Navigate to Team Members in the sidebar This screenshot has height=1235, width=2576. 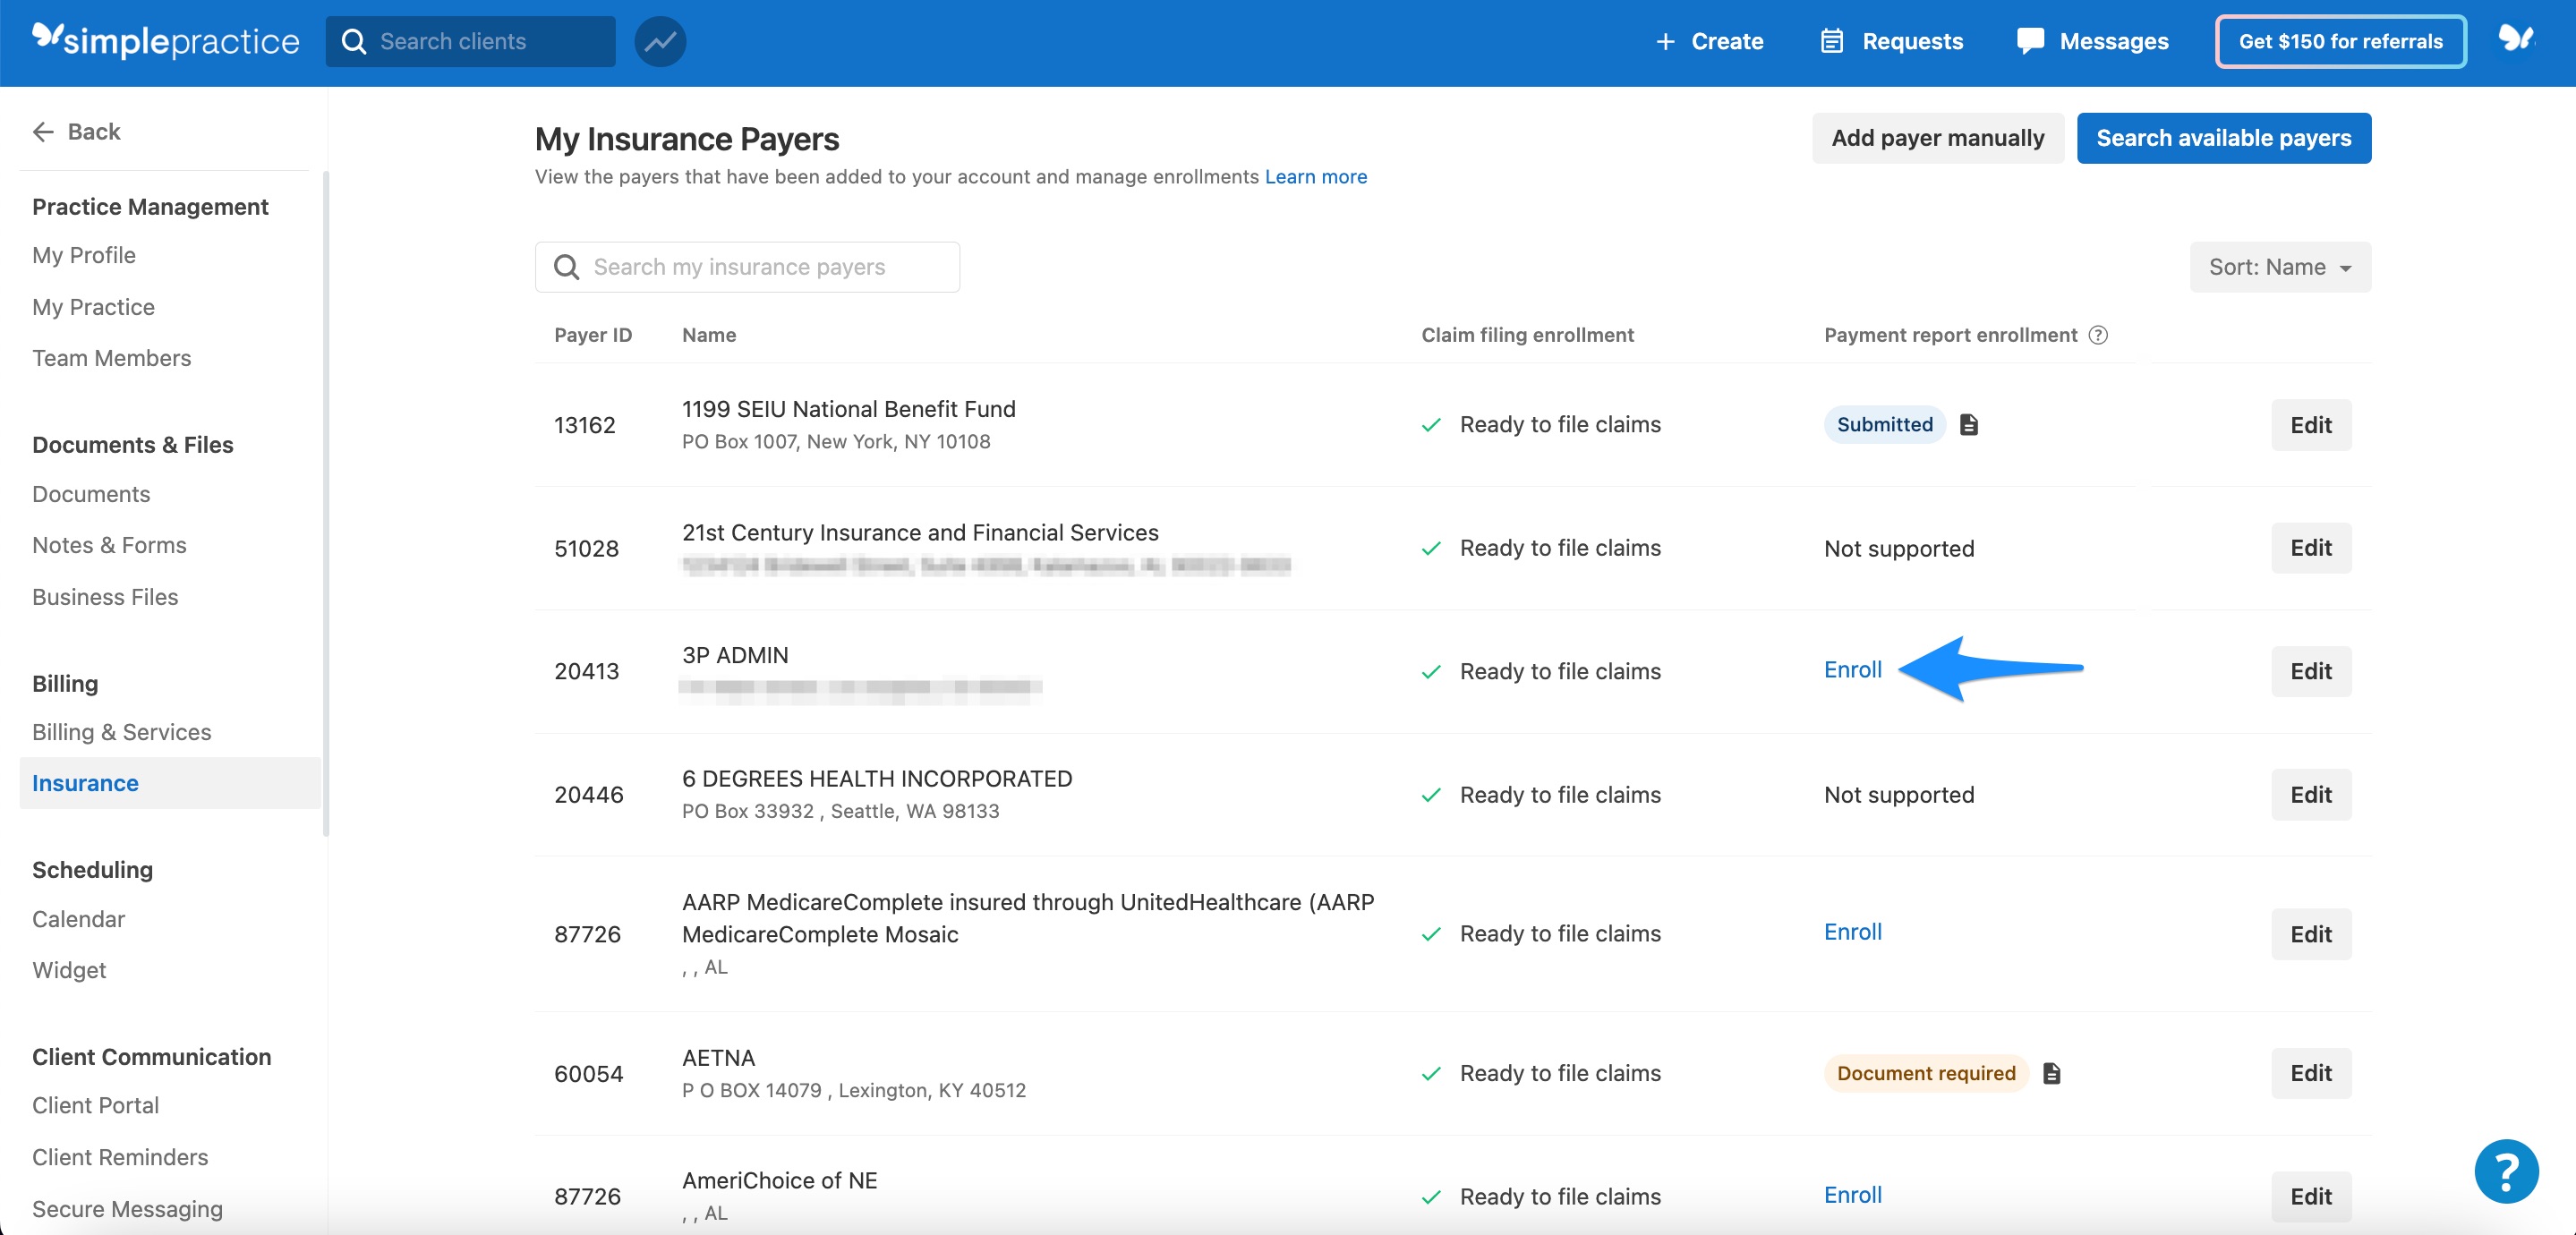click(x=111, y=357)
